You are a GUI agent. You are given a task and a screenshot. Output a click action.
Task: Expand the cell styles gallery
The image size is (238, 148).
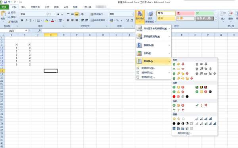(x=216, y=20)
